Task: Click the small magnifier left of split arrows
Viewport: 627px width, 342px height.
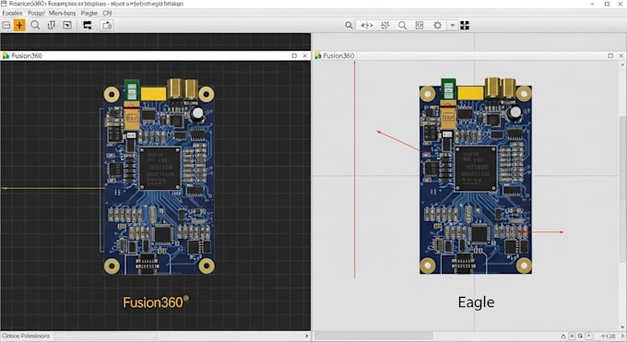Action: 349,25
